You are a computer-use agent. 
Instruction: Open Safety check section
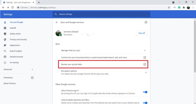point(15,34)
